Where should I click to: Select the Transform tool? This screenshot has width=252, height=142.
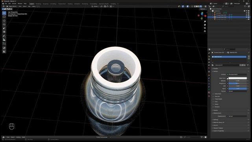pos(4,32)
